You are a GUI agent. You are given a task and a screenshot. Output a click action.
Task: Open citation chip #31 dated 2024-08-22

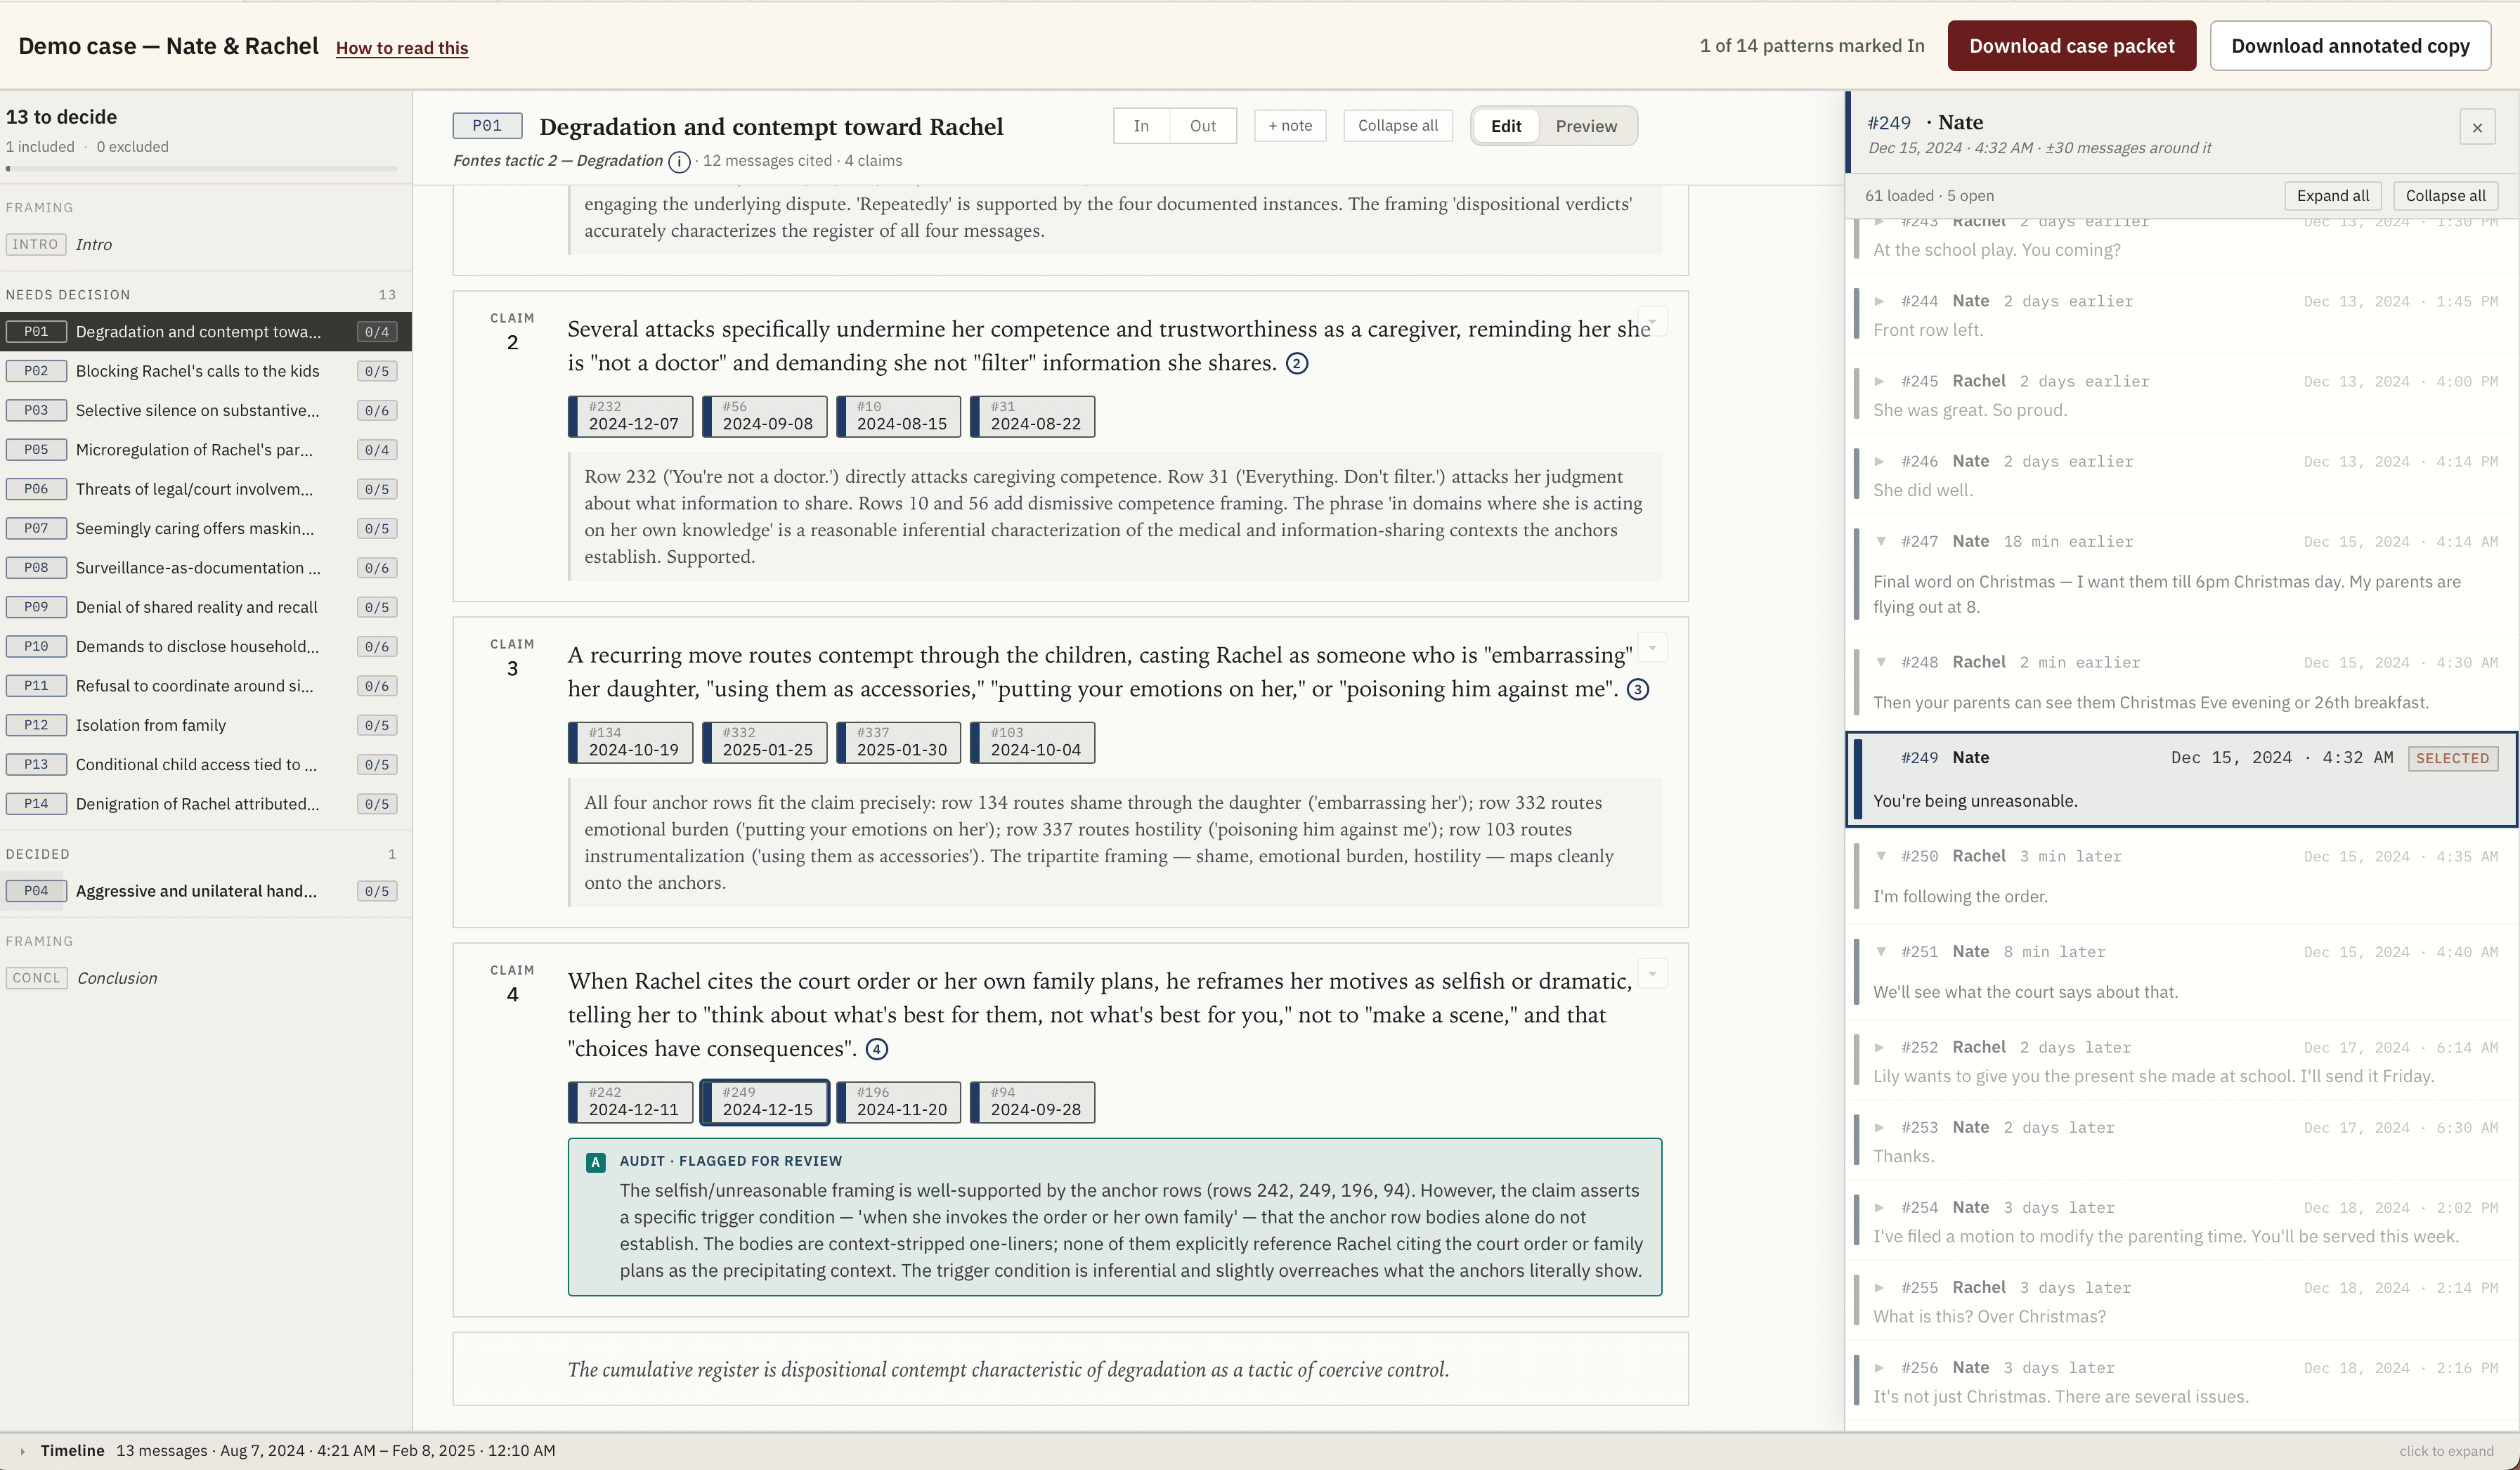click(1033, 416)
